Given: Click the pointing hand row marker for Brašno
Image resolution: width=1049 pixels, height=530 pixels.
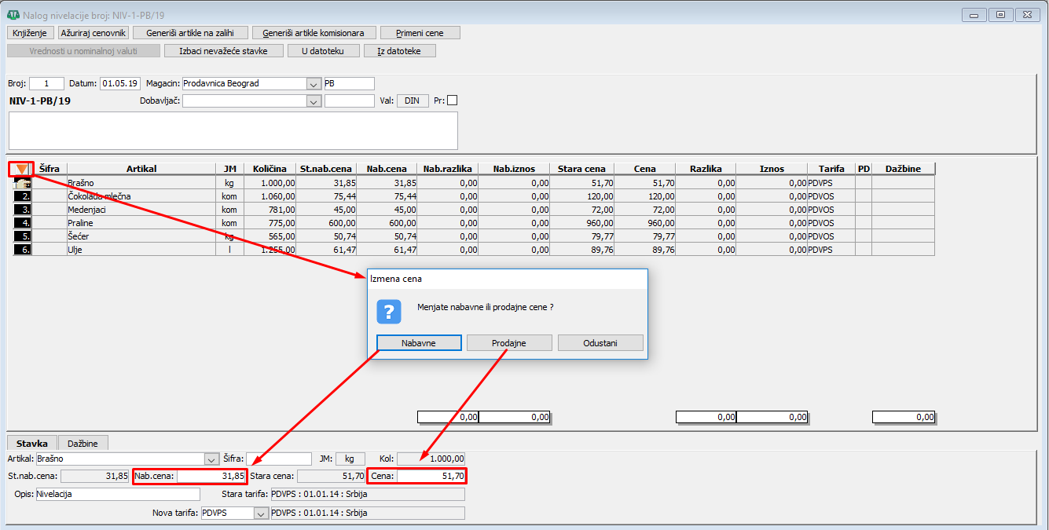Looking at the screenshot, I should pos(23,183).
